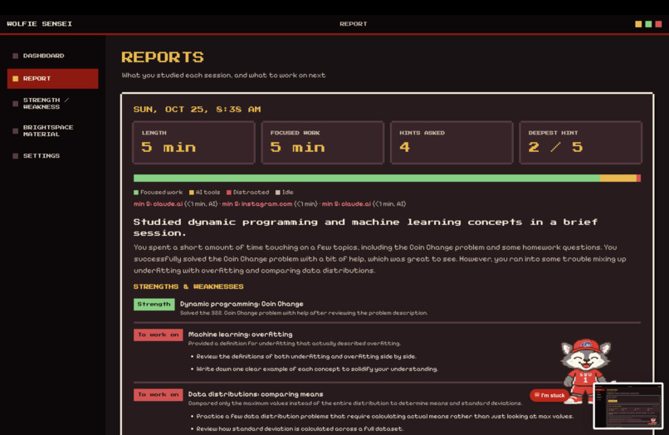Click the Report title in top bar
Image resolution: width=669 pixels, height=435 pixels.
coord(354,24)
